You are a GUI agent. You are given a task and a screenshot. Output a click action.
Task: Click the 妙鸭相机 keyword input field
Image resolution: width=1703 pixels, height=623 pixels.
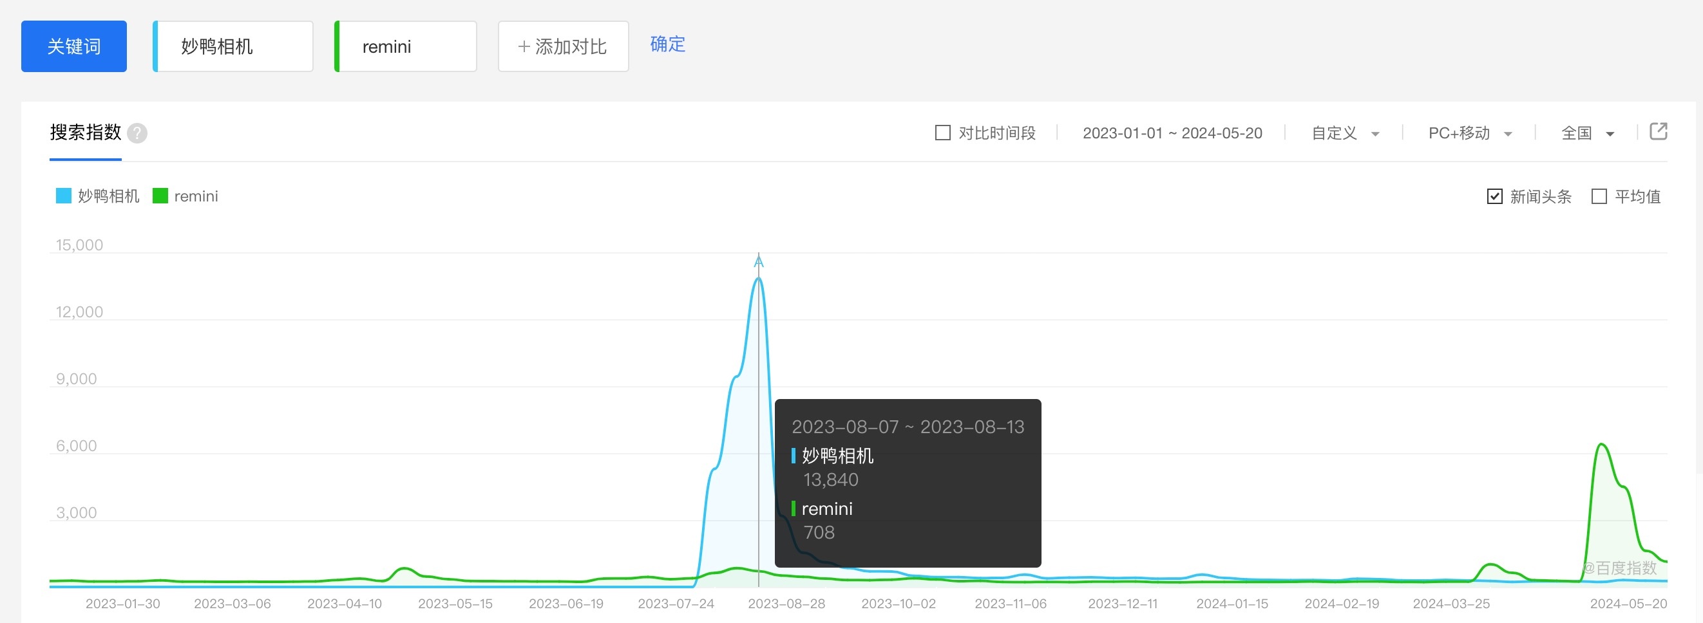234,46
